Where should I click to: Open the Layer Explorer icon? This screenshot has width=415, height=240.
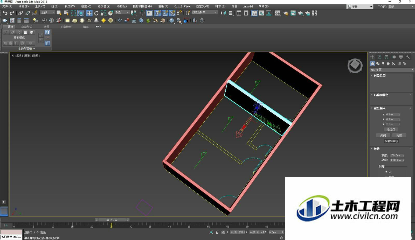[x=246, y=13]
